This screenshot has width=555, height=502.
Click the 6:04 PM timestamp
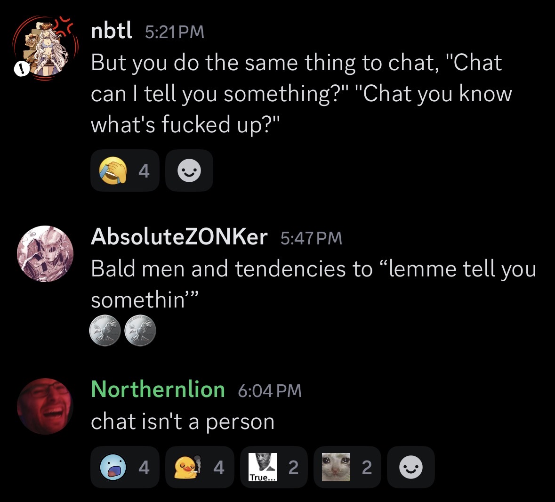coord(270,390)
